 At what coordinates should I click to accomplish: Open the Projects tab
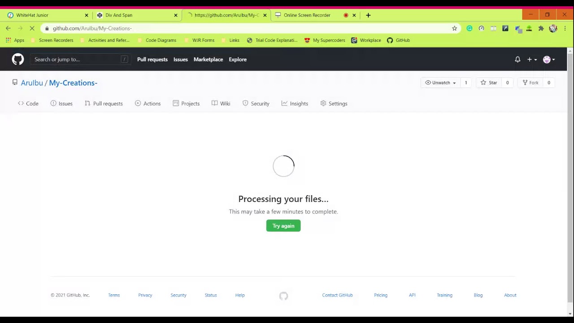point(186,104)
